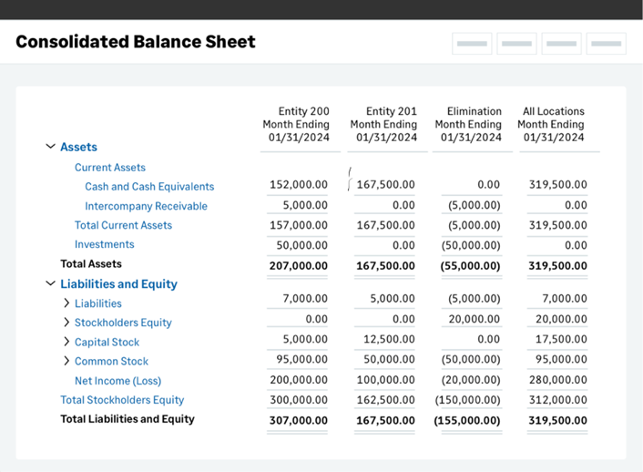
Task: Select the Elimination column header
Action: 468,125
